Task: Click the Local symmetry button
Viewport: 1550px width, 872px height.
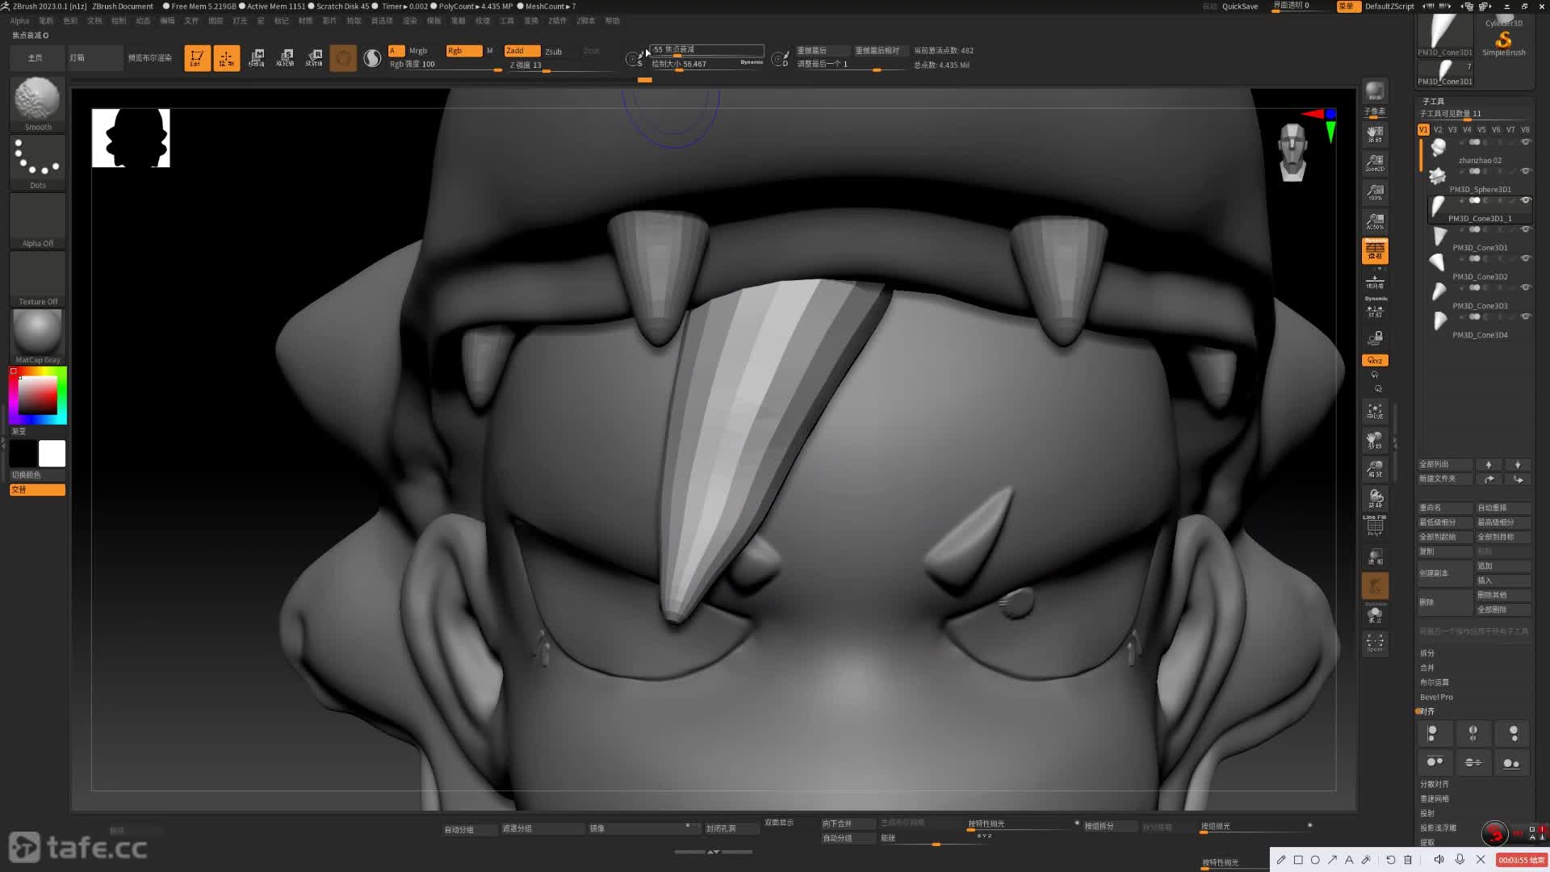Action: coord(1375,309)
